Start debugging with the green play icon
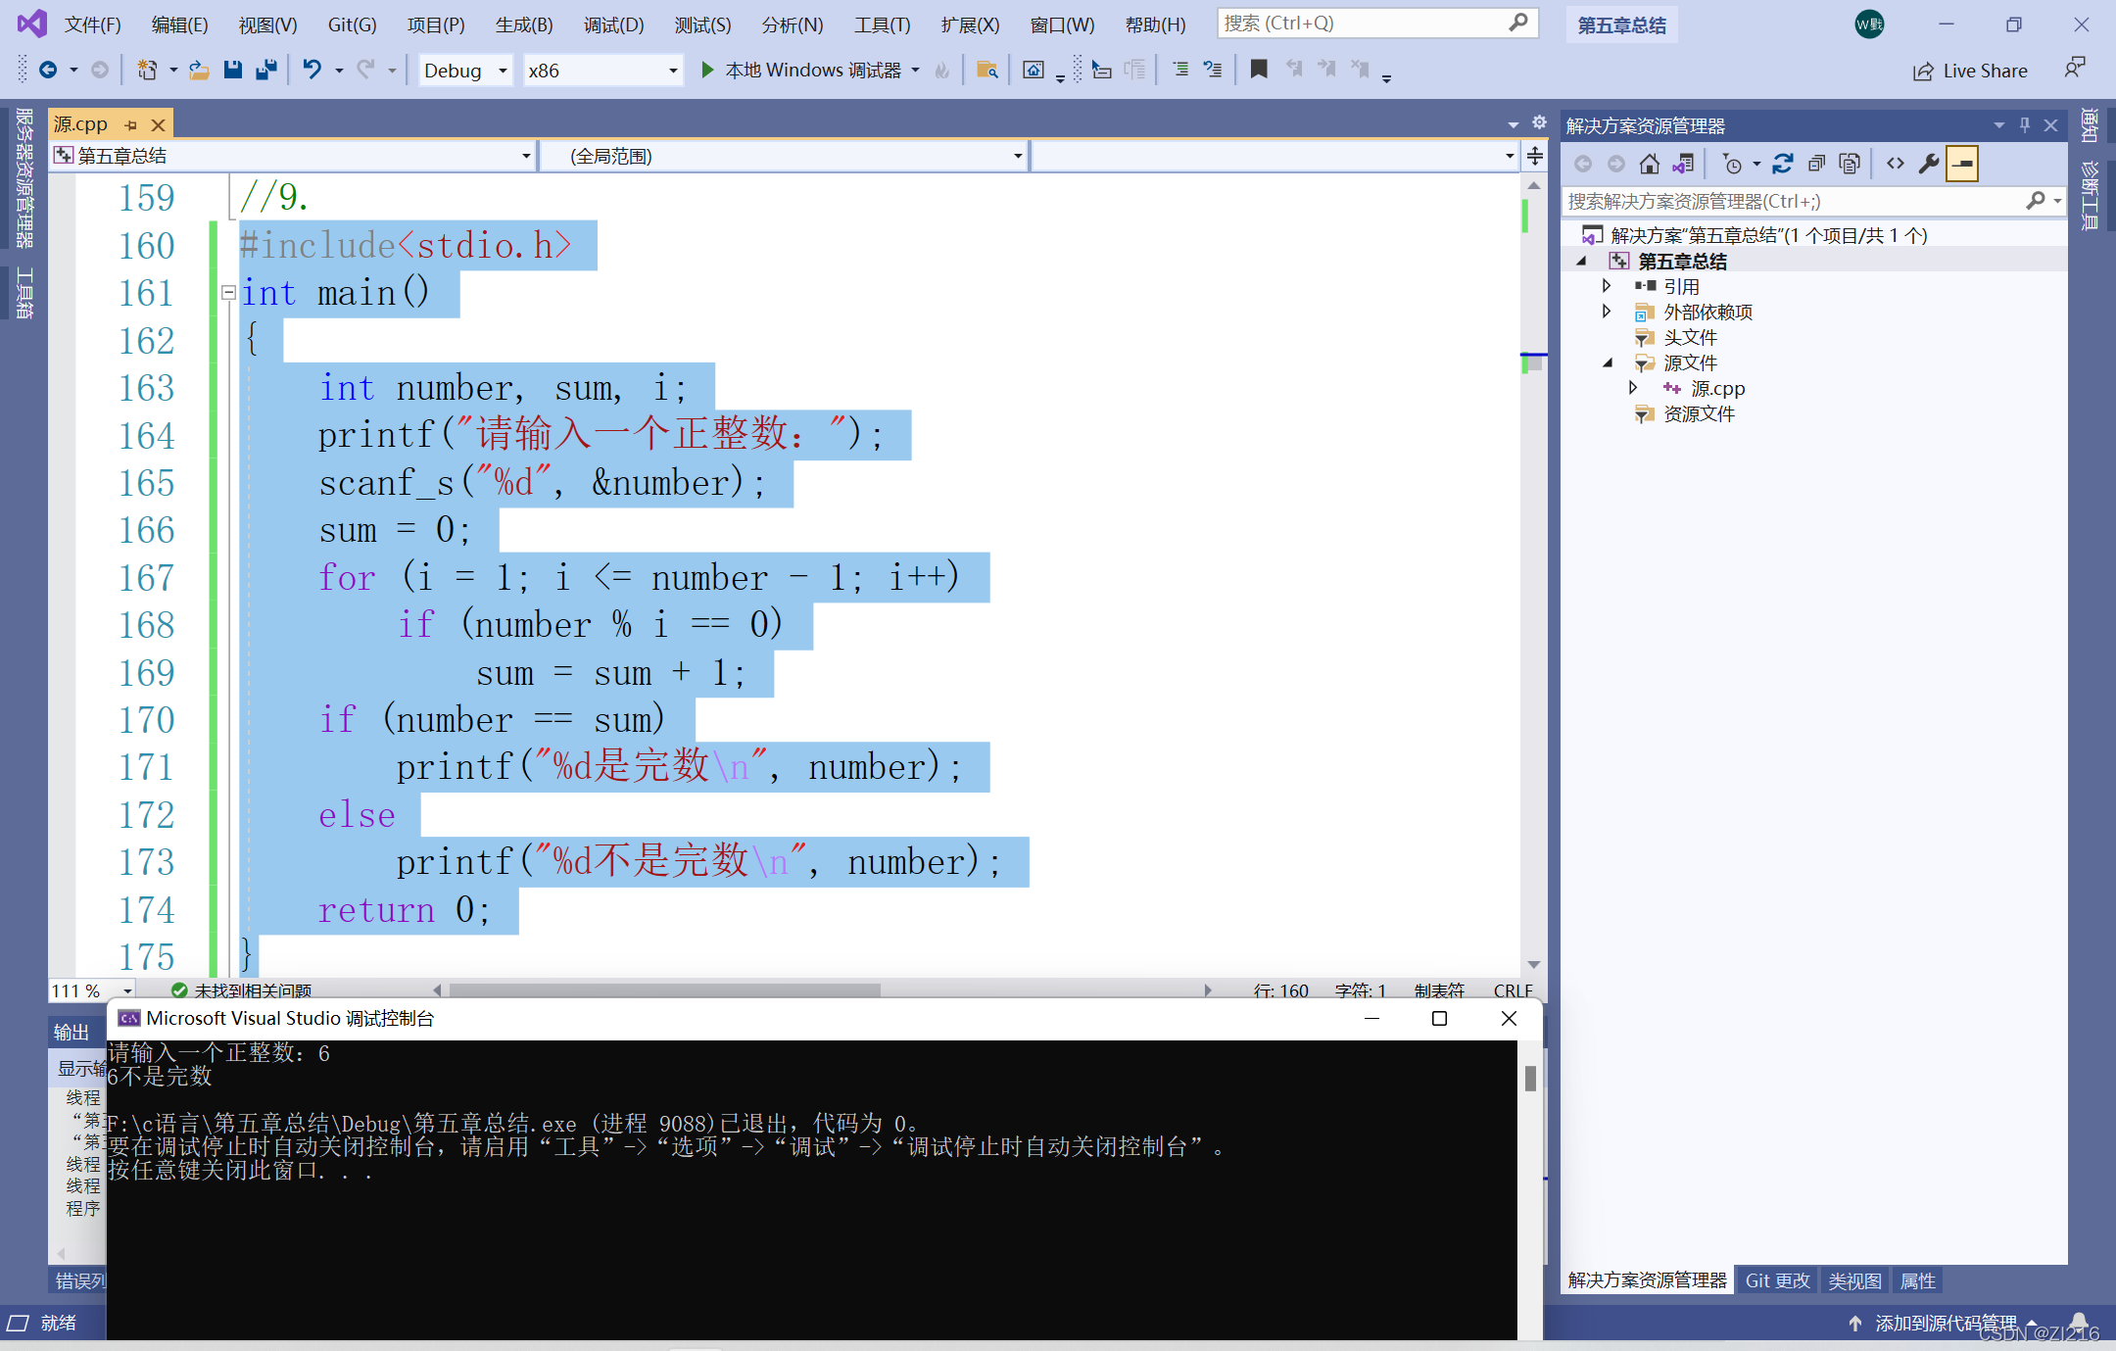This screenshot has width=2116, height=1351. point(707,70)
